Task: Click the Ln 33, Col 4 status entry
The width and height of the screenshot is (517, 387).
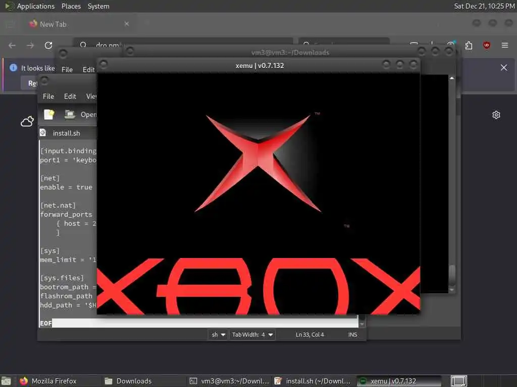Action: (x=309, y=335)
